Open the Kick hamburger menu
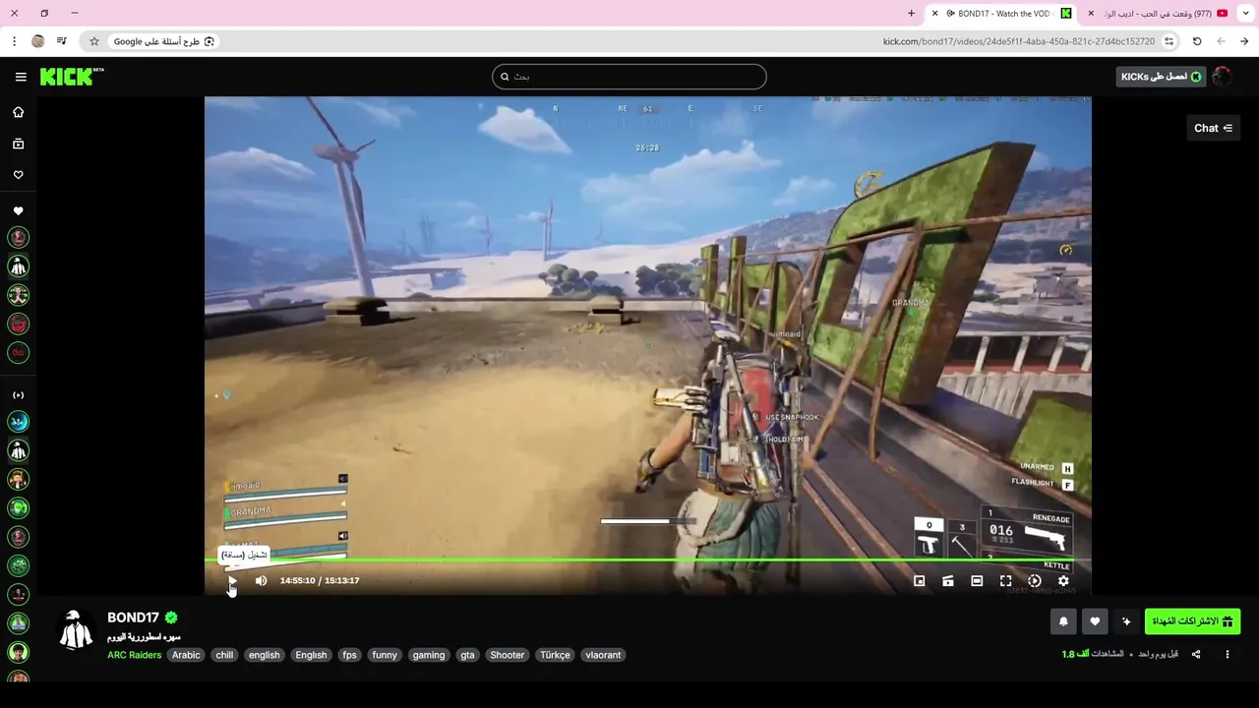Screen dimensions: 1259x708 (21, 77)
